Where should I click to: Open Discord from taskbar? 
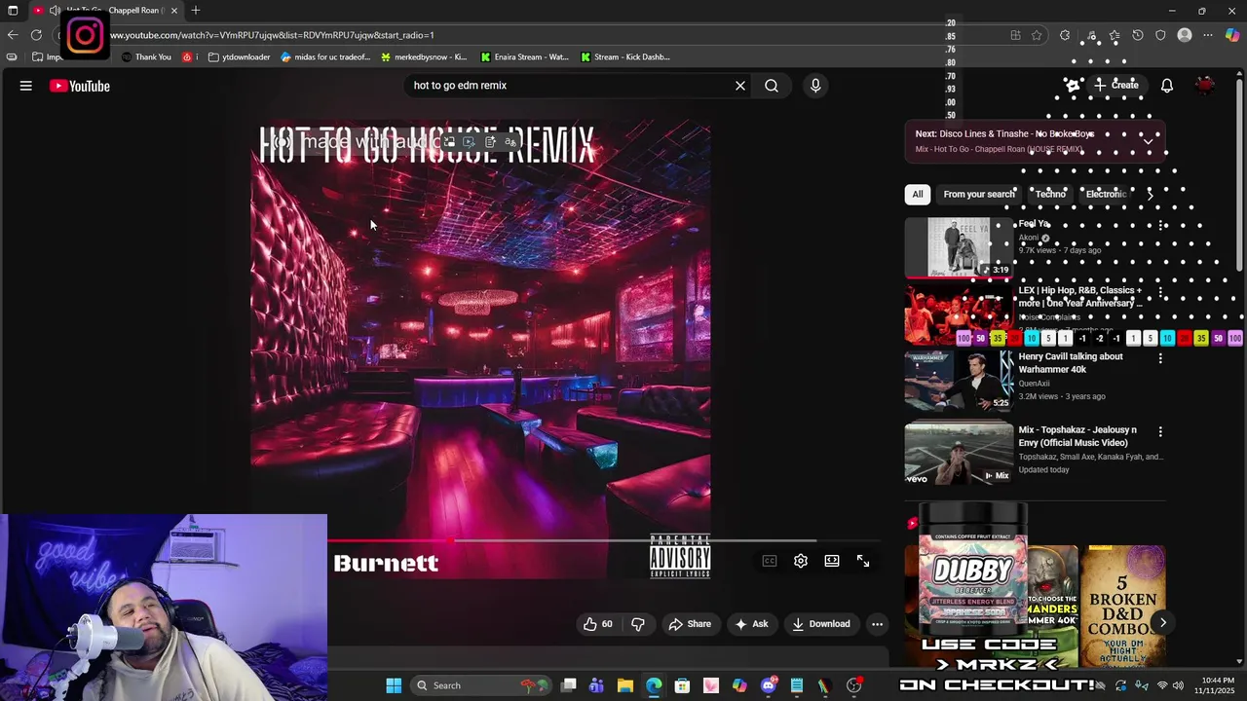pos(769,685)
